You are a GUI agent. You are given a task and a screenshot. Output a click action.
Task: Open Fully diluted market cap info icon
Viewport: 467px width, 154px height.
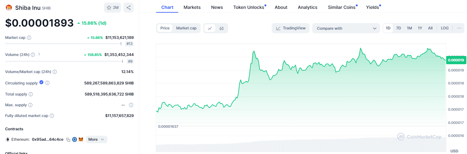coord(52,116)
